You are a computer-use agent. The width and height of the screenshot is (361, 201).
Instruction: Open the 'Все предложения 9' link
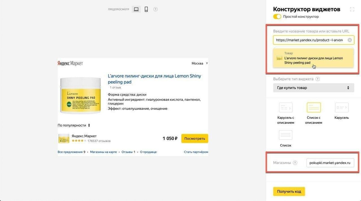(71, 152)
